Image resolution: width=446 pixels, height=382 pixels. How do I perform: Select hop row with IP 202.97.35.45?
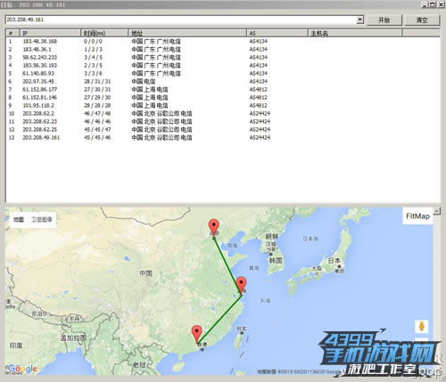click(223, 81)
